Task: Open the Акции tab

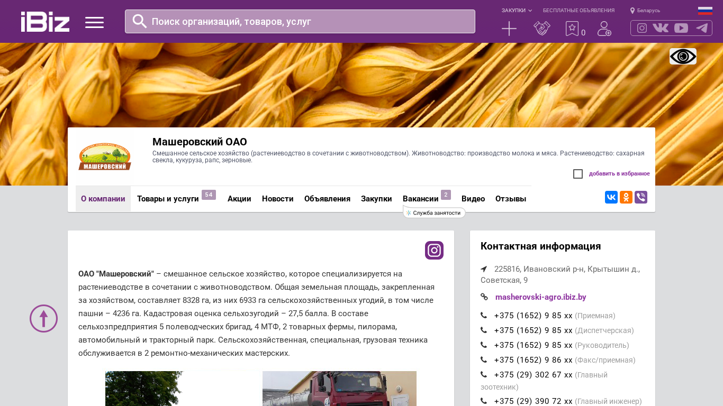Action: coord(239,199)
